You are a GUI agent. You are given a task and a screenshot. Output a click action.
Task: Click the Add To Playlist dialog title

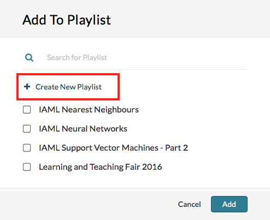point(67,20)
